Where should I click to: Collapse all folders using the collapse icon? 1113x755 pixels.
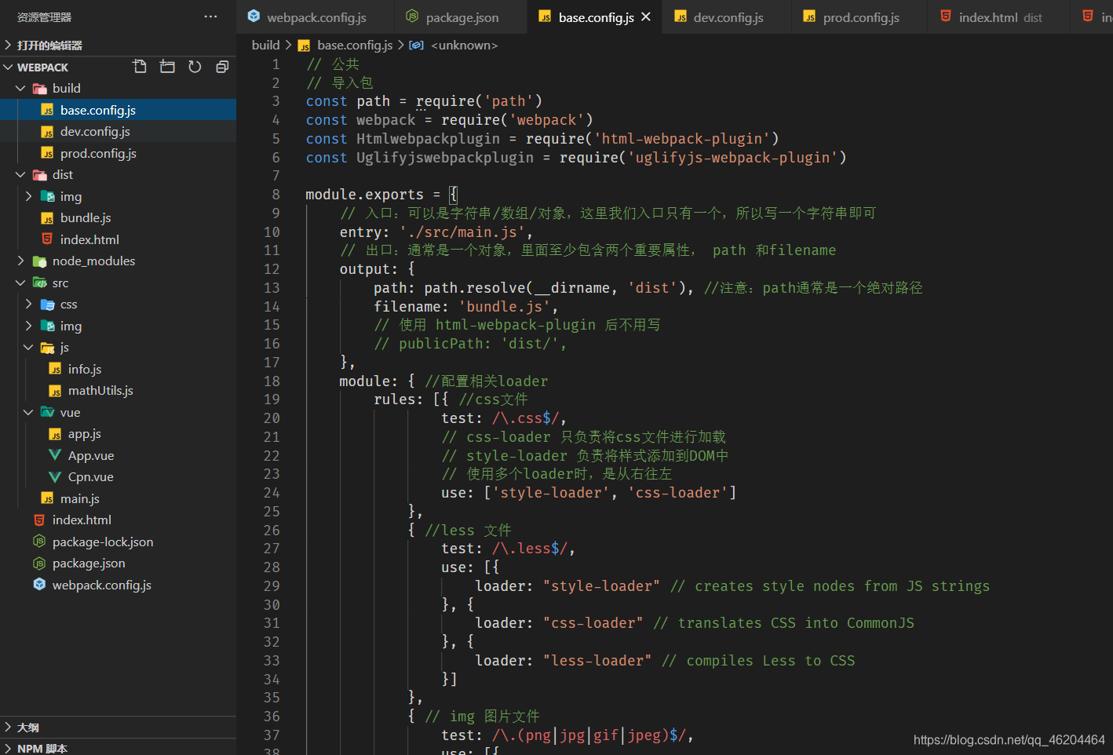point(222,67)
